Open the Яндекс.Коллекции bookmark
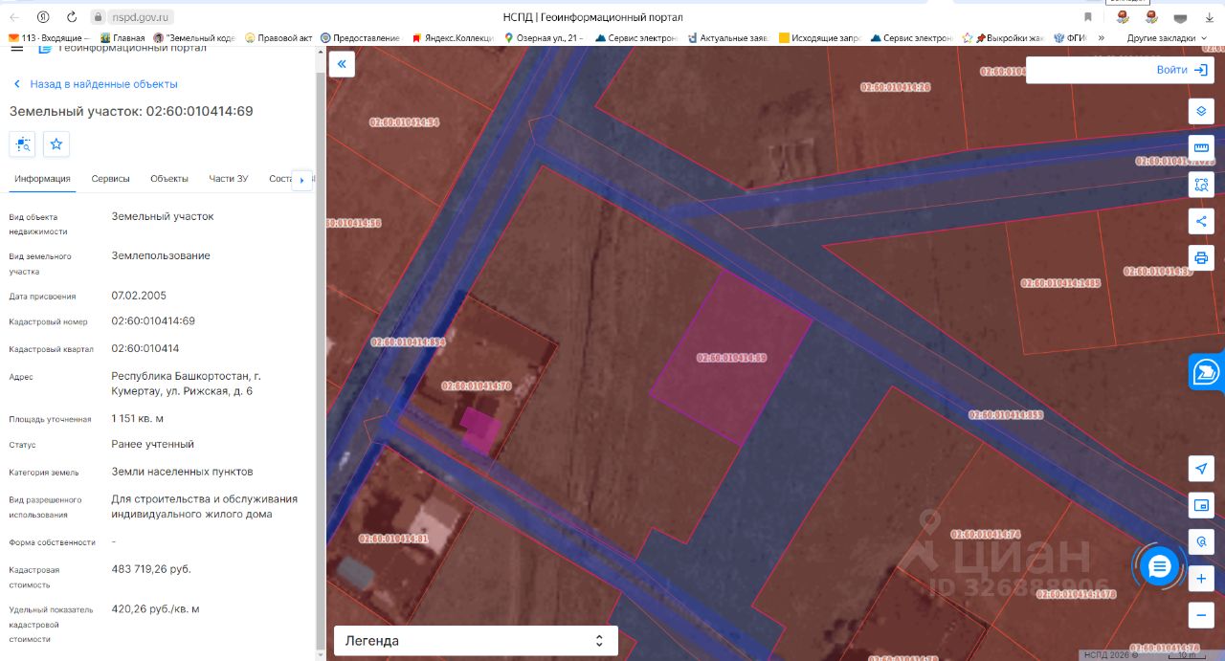The image size is (1225, 661). (x=453, y=38)
